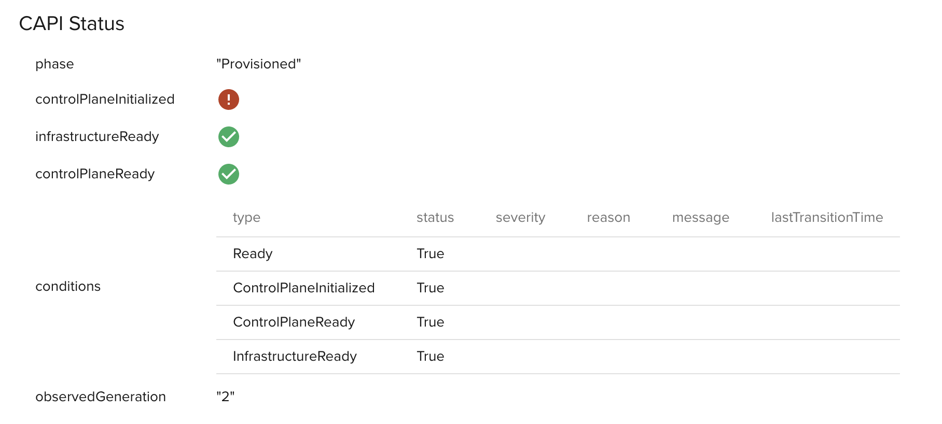Click the controlPlaneInitialized field label
The width and height of the screenshot is (942, 424).
click(x=105, y=99)
